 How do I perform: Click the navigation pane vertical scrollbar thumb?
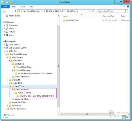[x=58, y=66]
